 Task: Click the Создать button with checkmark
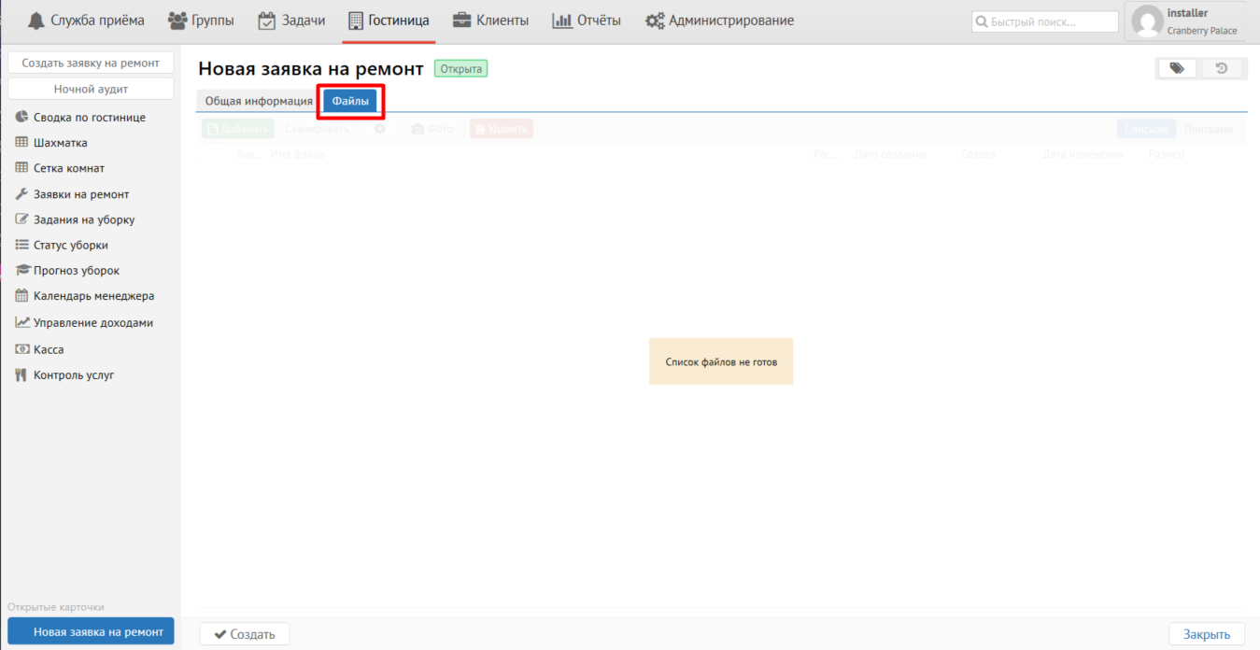tap(245, 634)
